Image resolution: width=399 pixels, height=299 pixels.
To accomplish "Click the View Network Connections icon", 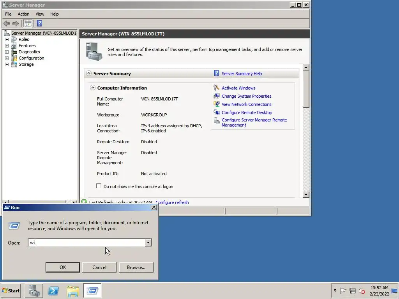I will [x=216, y=104].
